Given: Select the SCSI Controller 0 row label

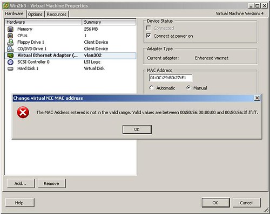Looking at the screenshot, I should 33,62.
